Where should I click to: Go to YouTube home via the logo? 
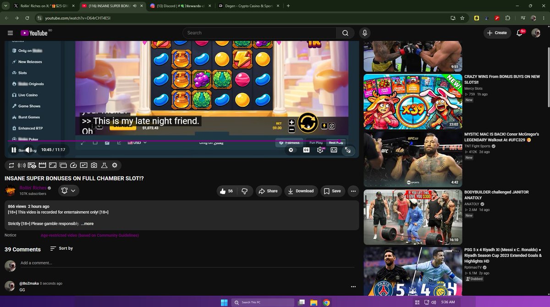pyautogui.click(x=34, y=33)
